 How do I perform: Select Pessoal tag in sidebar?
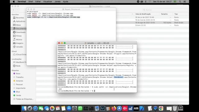click(18, 84)
